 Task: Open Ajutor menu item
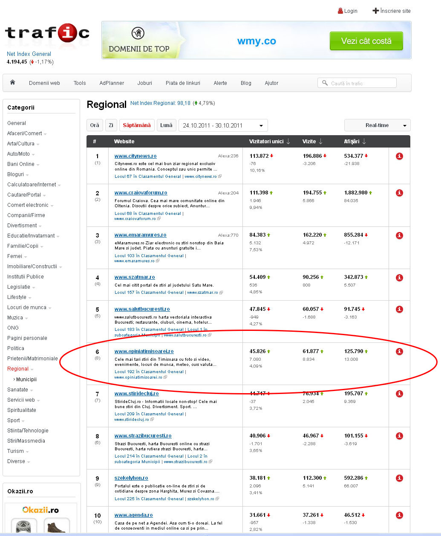(x=271, y=83)
